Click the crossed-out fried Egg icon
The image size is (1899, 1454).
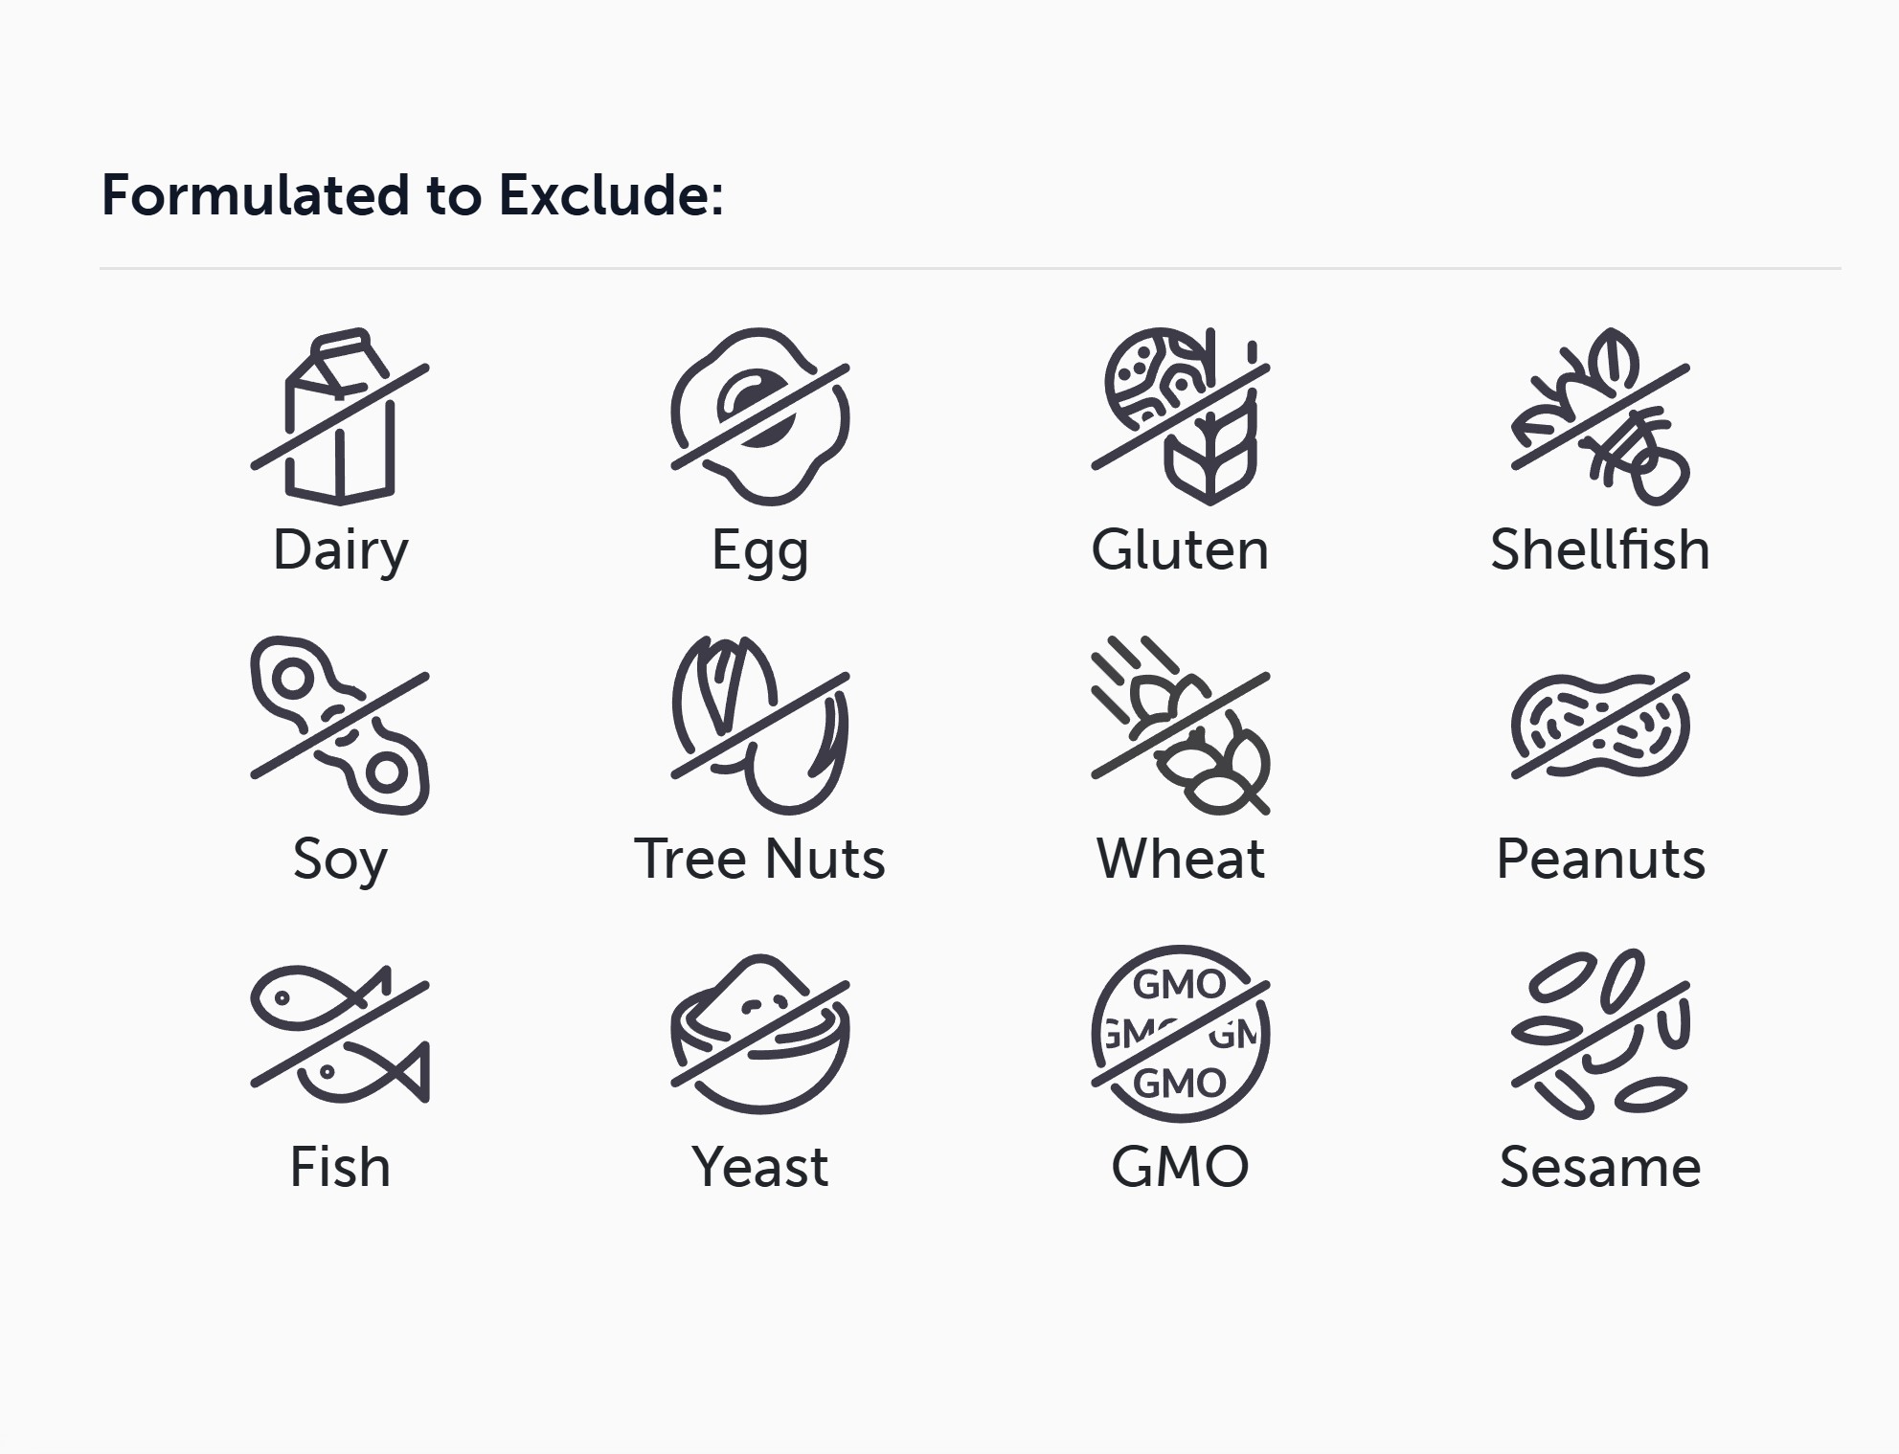pos(760,416)
